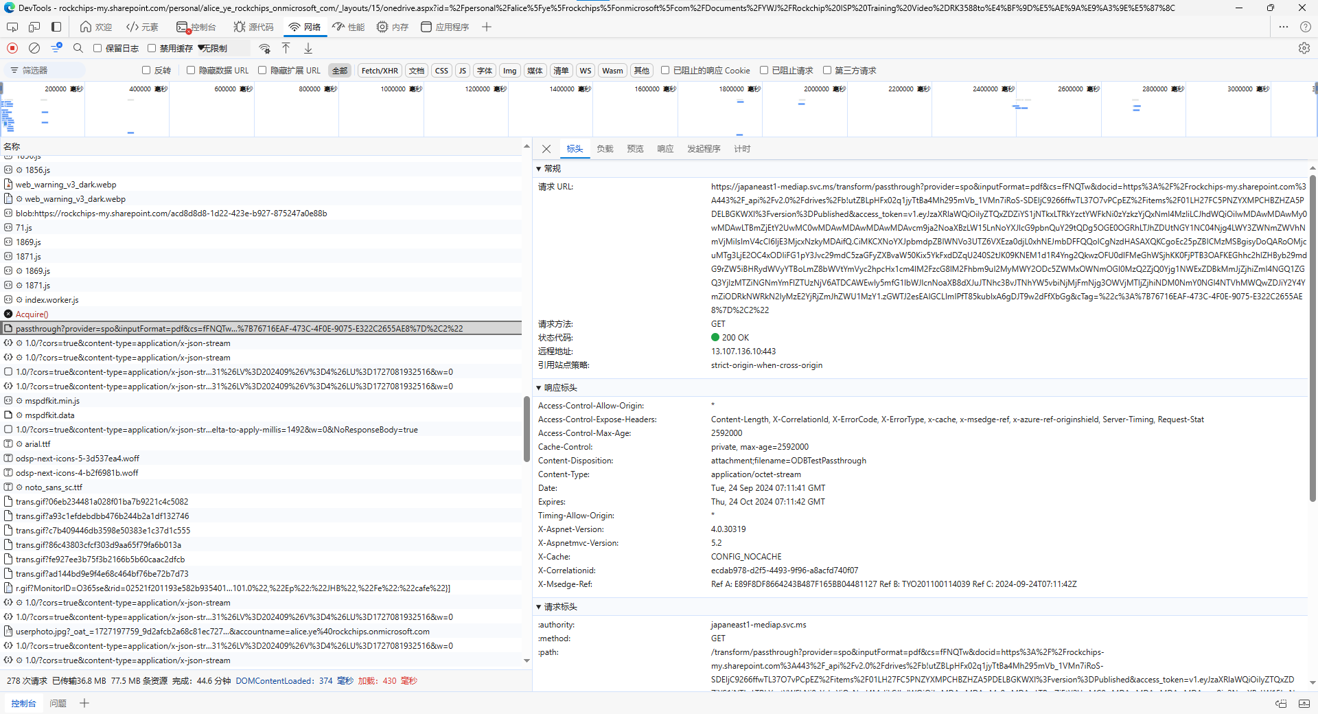Open the 应用程序 application tab
The height and width of the screenshot is (714, 1318).
point(445,27)
